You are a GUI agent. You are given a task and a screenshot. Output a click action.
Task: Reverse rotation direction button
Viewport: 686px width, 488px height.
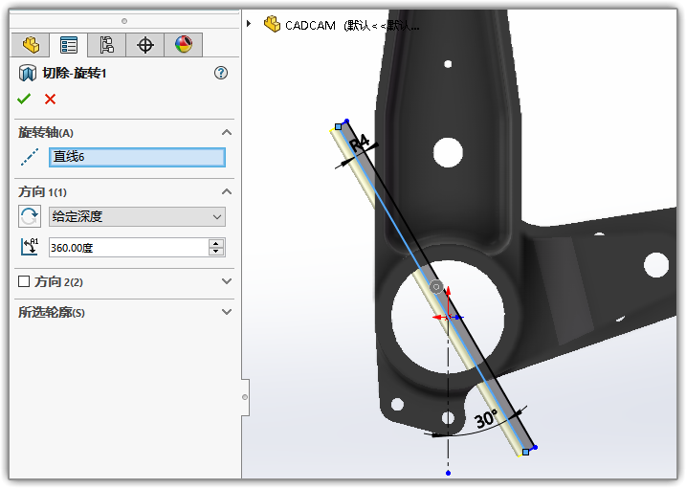(x=30, y=216)
